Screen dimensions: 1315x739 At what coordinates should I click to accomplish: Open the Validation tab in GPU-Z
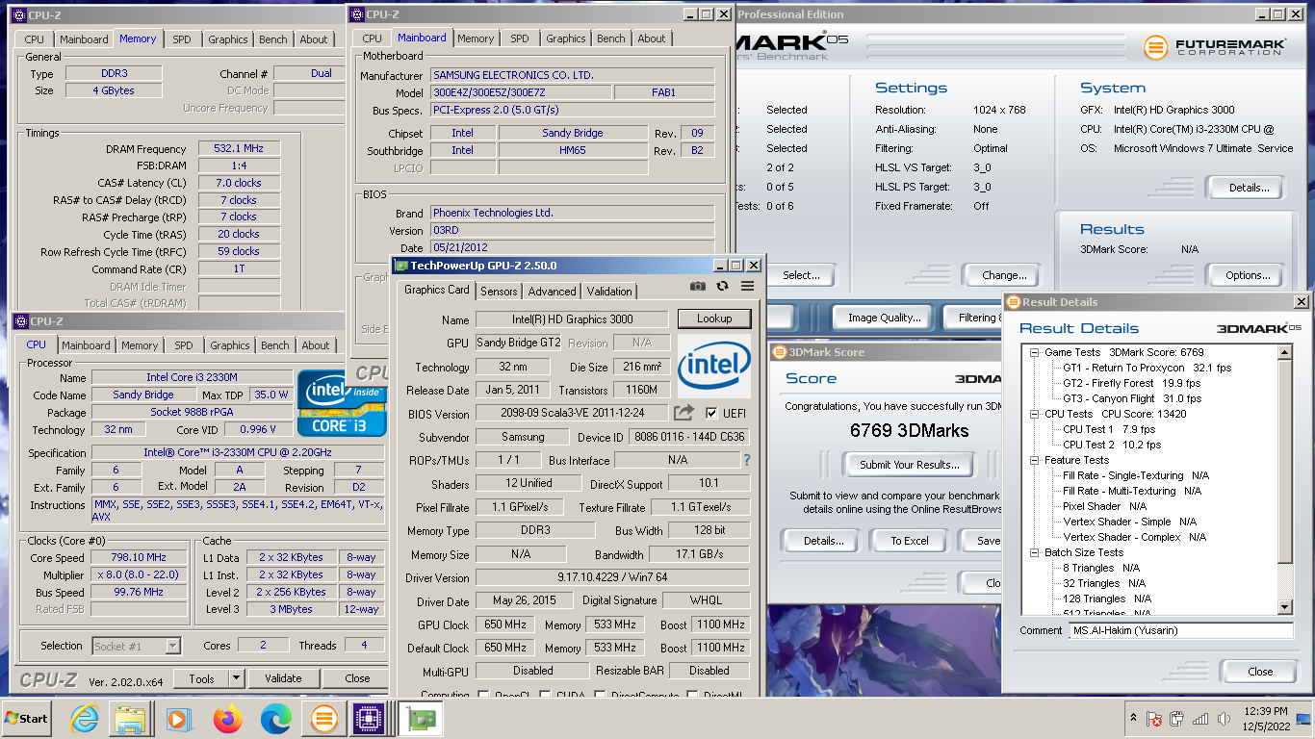pos(609,292)
